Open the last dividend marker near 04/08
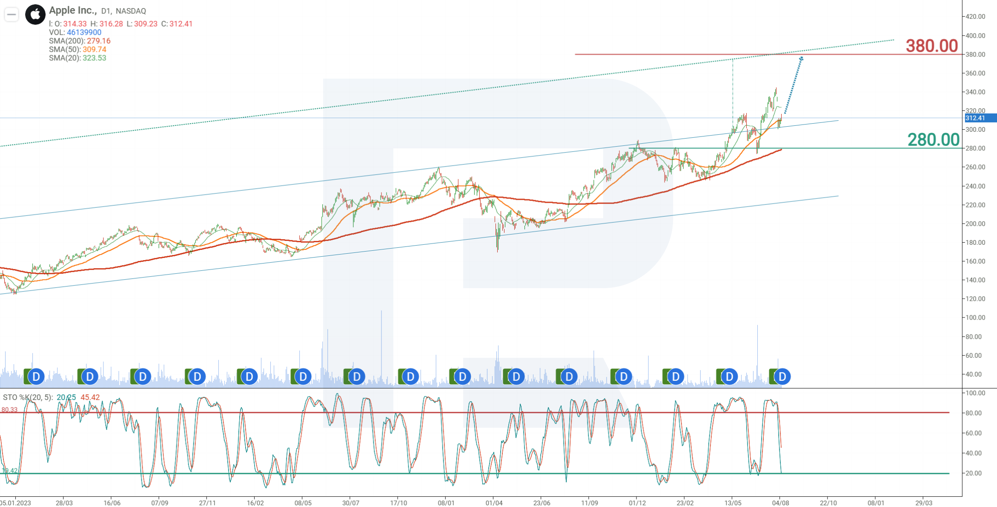This screenshot has width=997, height=507. point(782,377)
